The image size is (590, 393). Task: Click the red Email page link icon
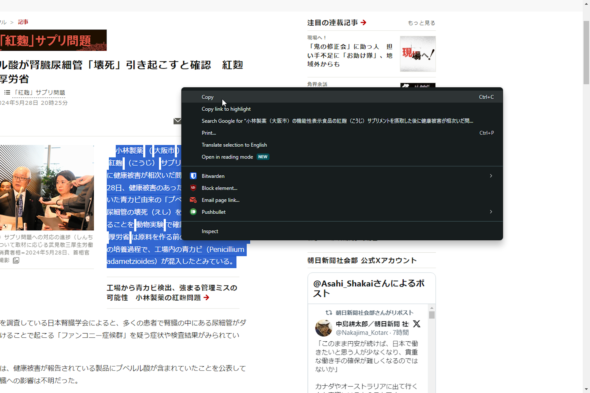point(193,200)
